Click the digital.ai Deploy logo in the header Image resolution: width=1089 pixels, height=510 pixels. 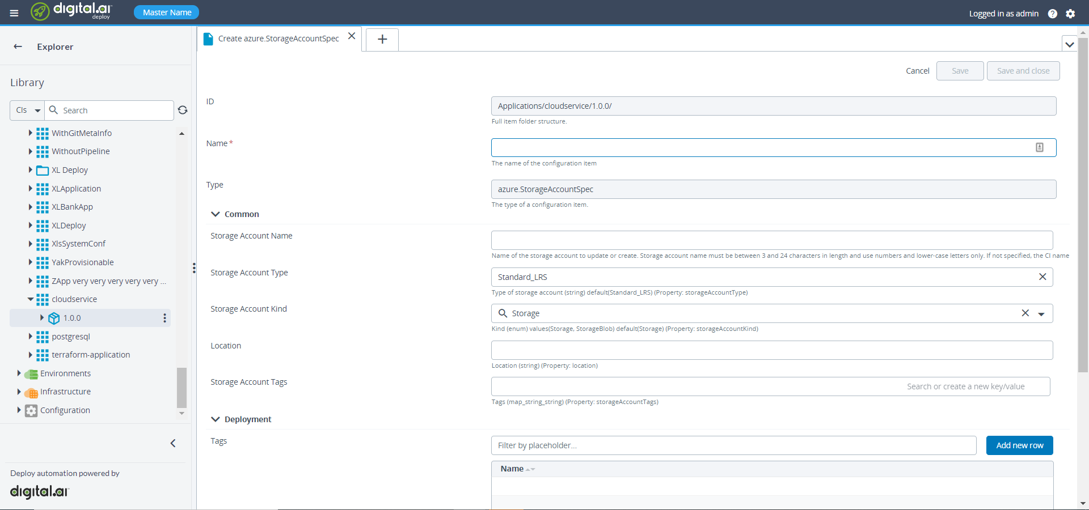[x=71, y=11]
